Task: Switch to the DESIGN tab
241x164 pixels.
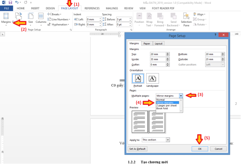Action: (50, 8)
